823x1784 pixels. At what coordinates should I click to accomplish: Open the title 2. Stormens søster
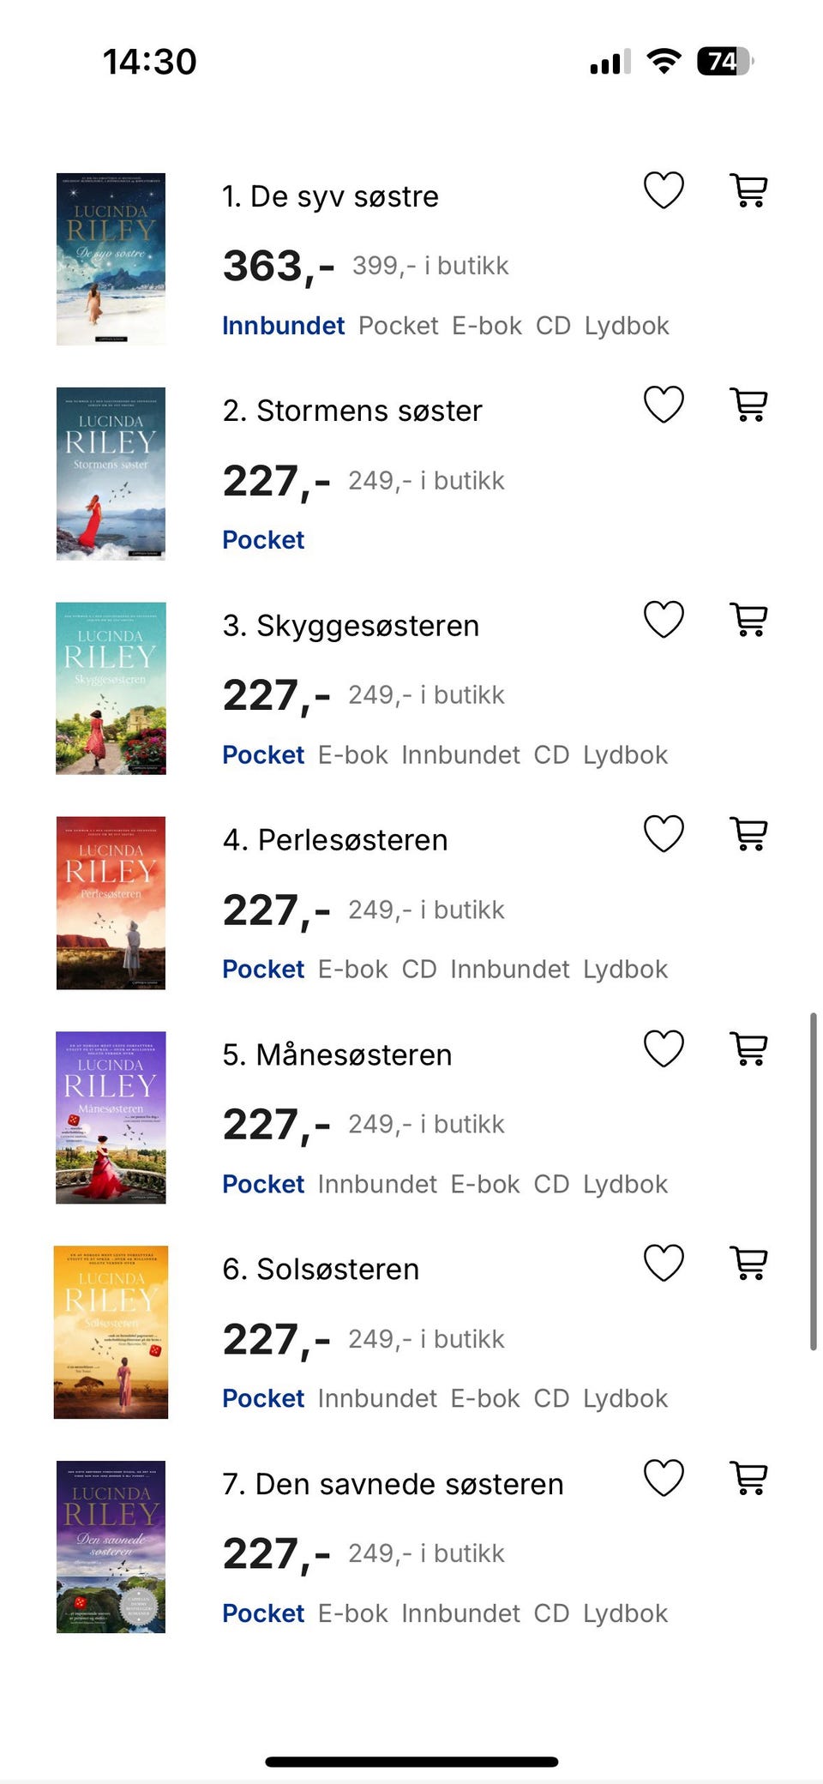click(x=352, y=411)
